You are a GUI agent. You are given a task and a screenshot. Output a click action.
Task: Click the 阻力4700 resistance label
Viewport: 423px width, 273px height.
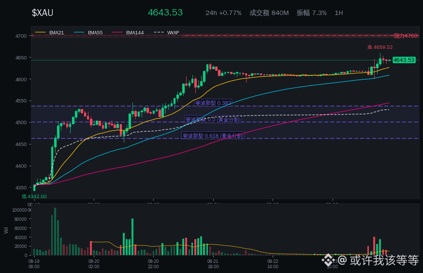point(406,36)
